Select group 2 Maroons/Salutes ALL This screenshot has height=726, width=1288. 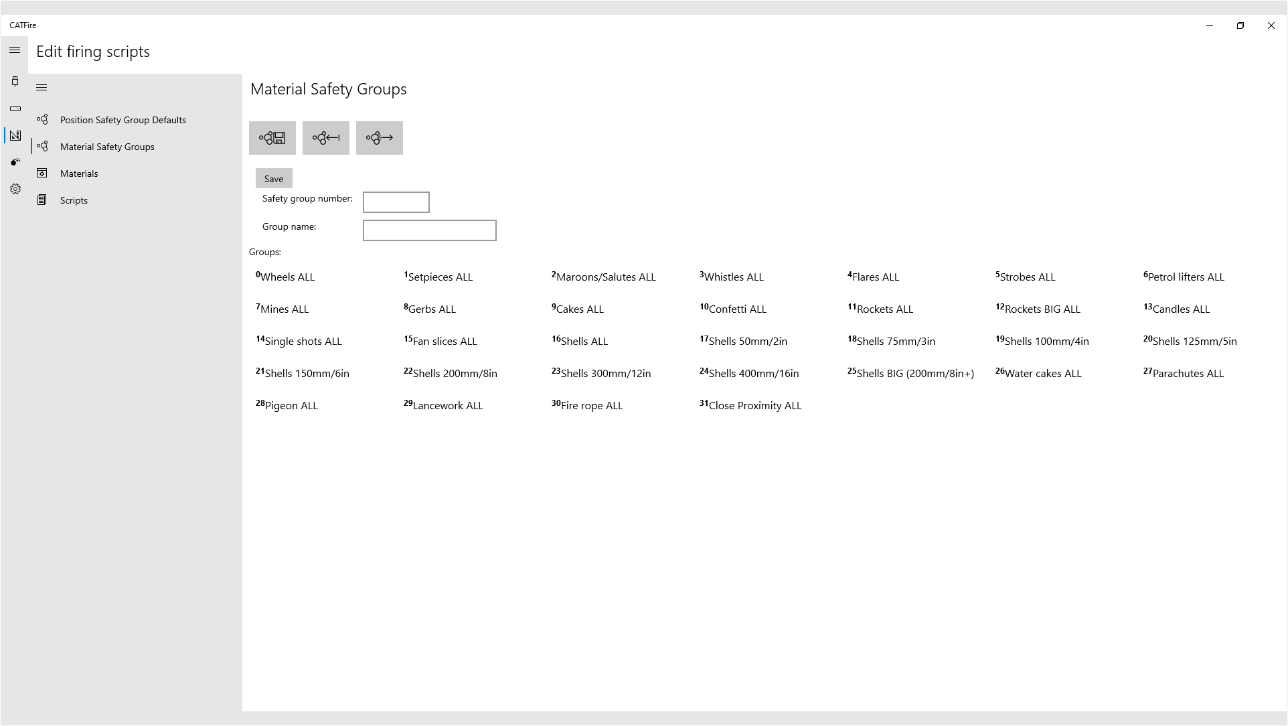(x=605, y=277)
